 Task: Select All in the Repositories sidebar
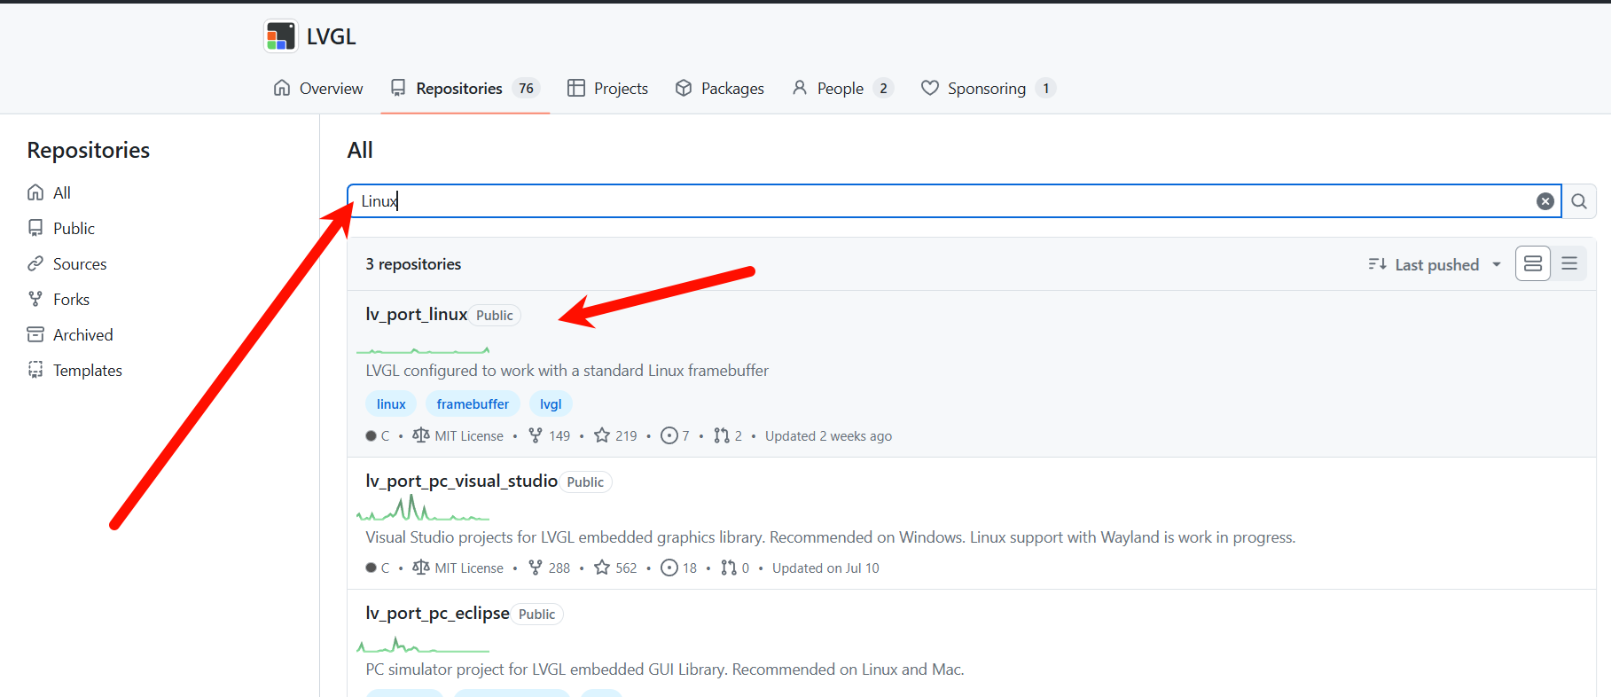(49, 192)
